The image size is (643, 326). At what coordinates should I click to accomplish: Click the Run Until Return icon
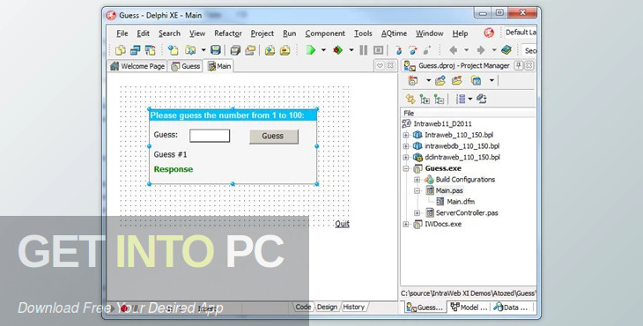tap(427, 50)
